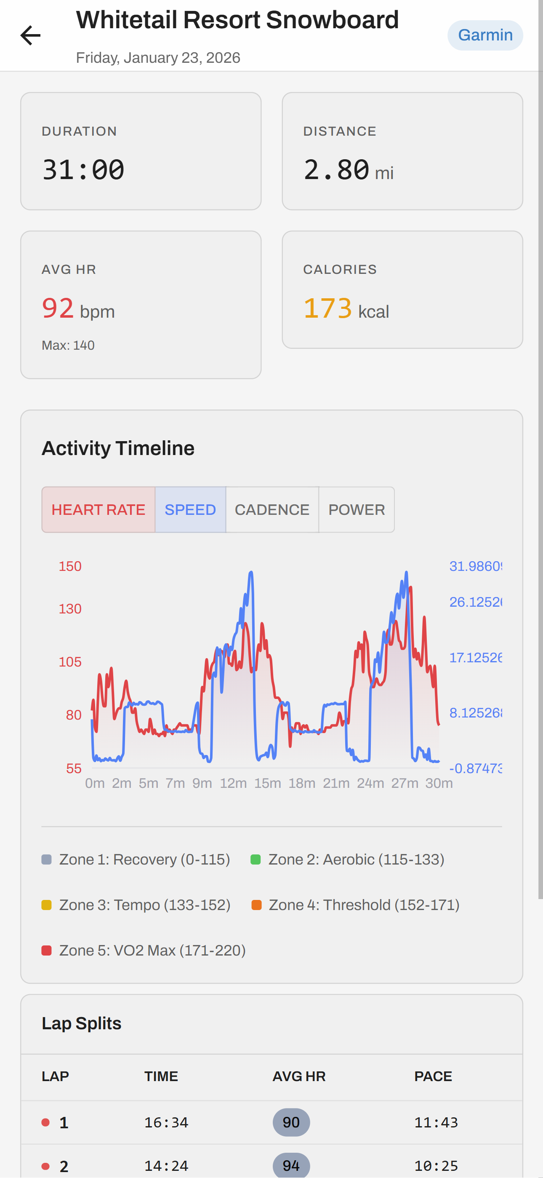Collapse the AVG HR stat card
The height and width of the screenshot is (1178, 543).
(x=140, y=304)
